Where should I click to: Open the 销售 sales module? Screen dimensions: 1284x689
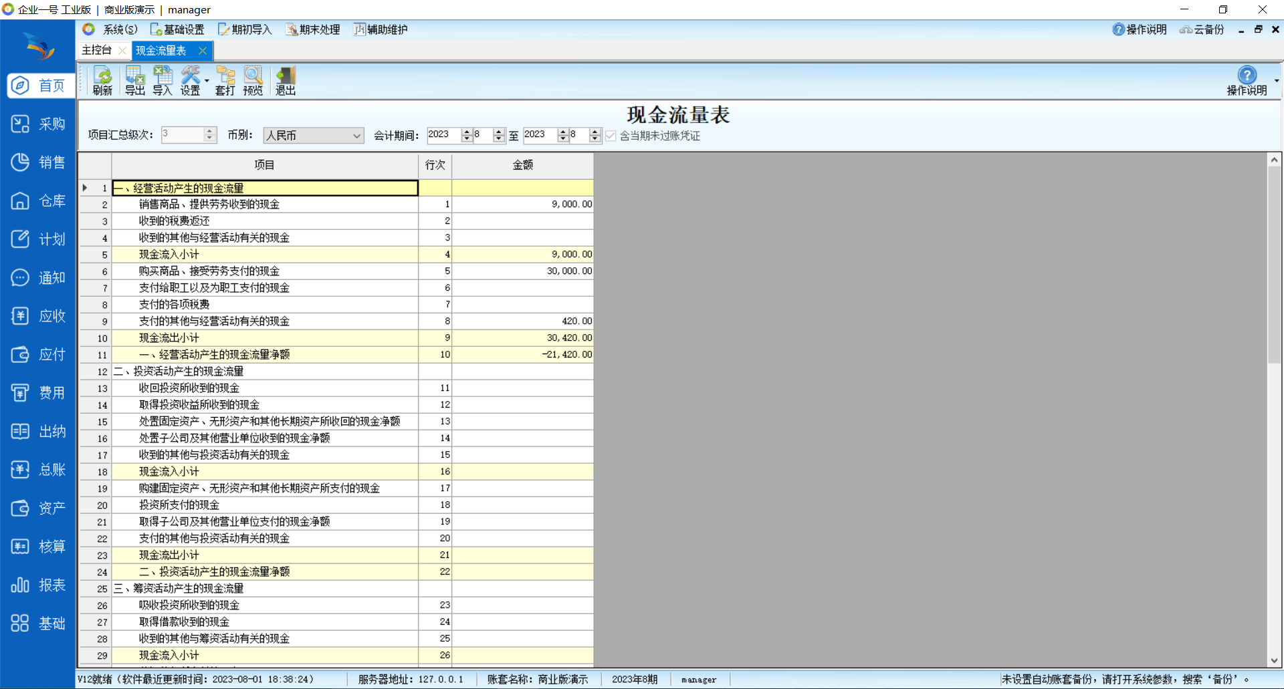click(39, 162)
